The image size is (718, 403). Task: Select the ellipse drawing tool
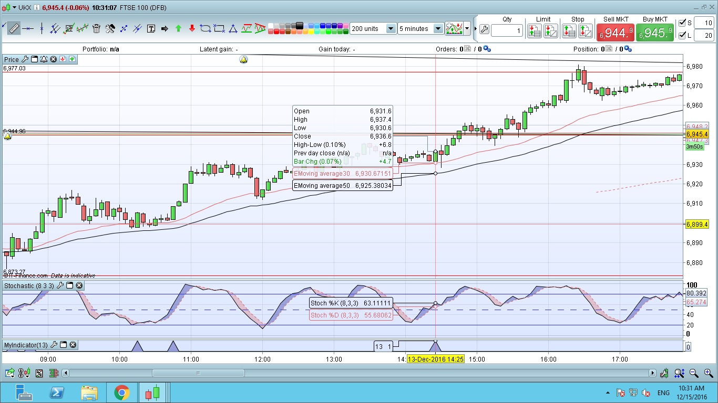(206, 28)
